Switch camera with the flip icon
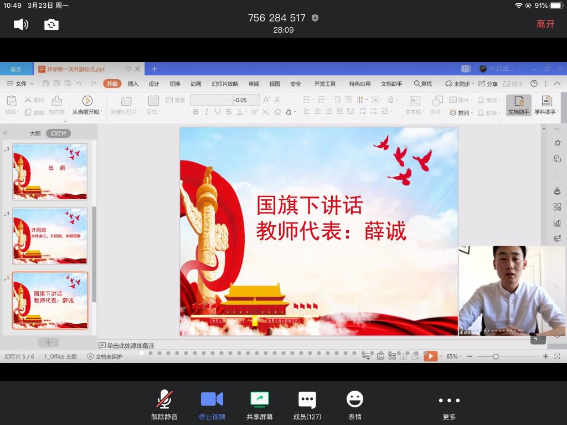 [51, 24]
